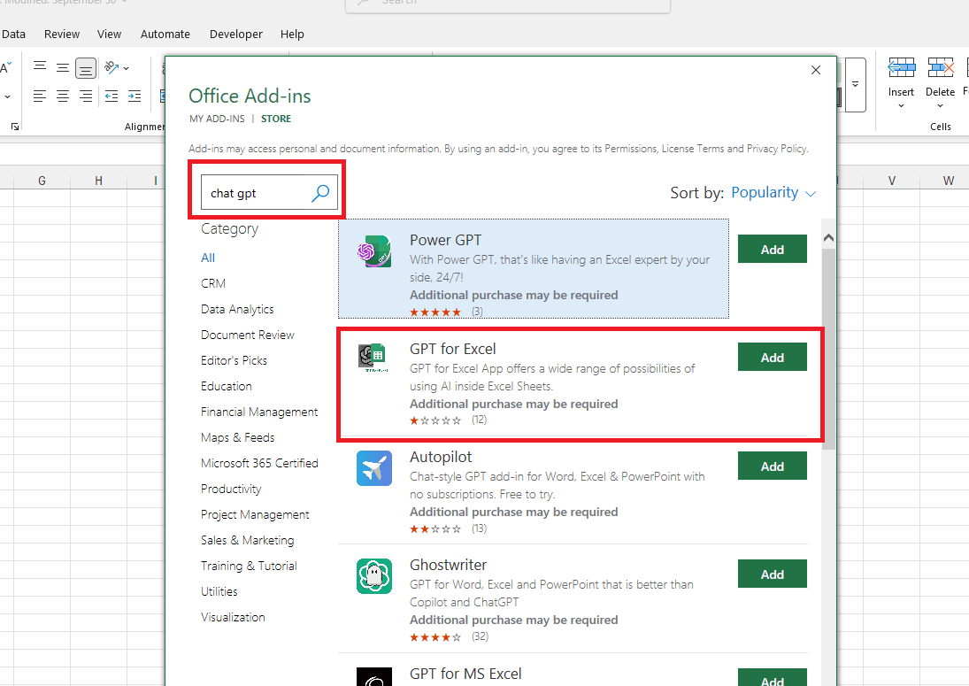Select the Financial Management category
This screenshot has height=686, width=969.
[259, 412]
